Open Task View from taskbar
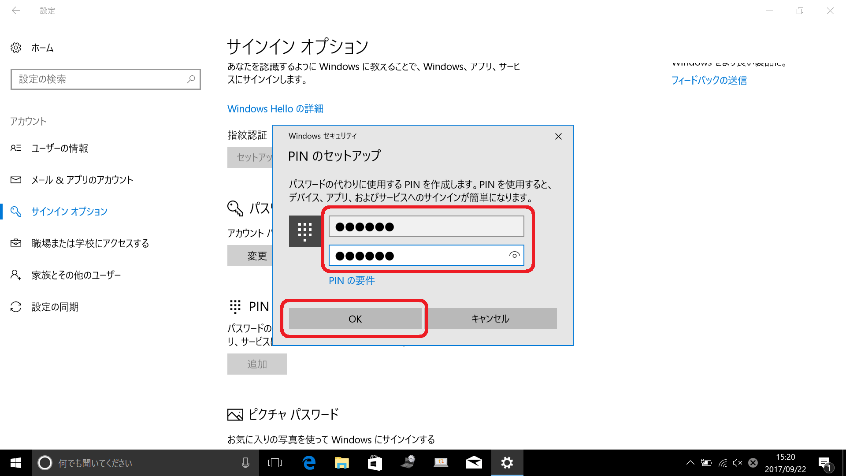Image resolution: width=846 pixels, height=476 pixels. 275,463
